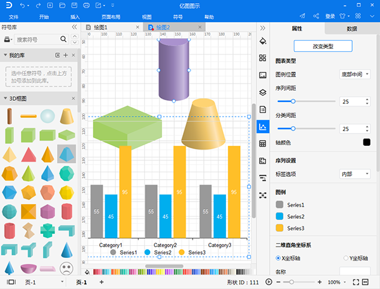
Task: Collapse the 我的库 section
Action: click(x=5, y=55)
